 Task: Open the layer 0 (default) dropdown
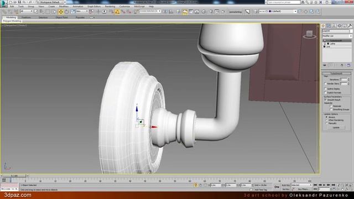278,11
